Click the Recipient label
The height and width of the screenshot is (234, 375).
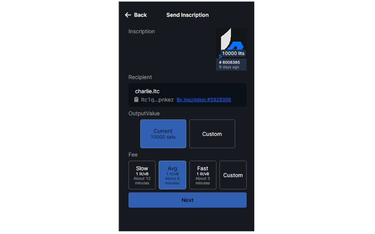140,77
